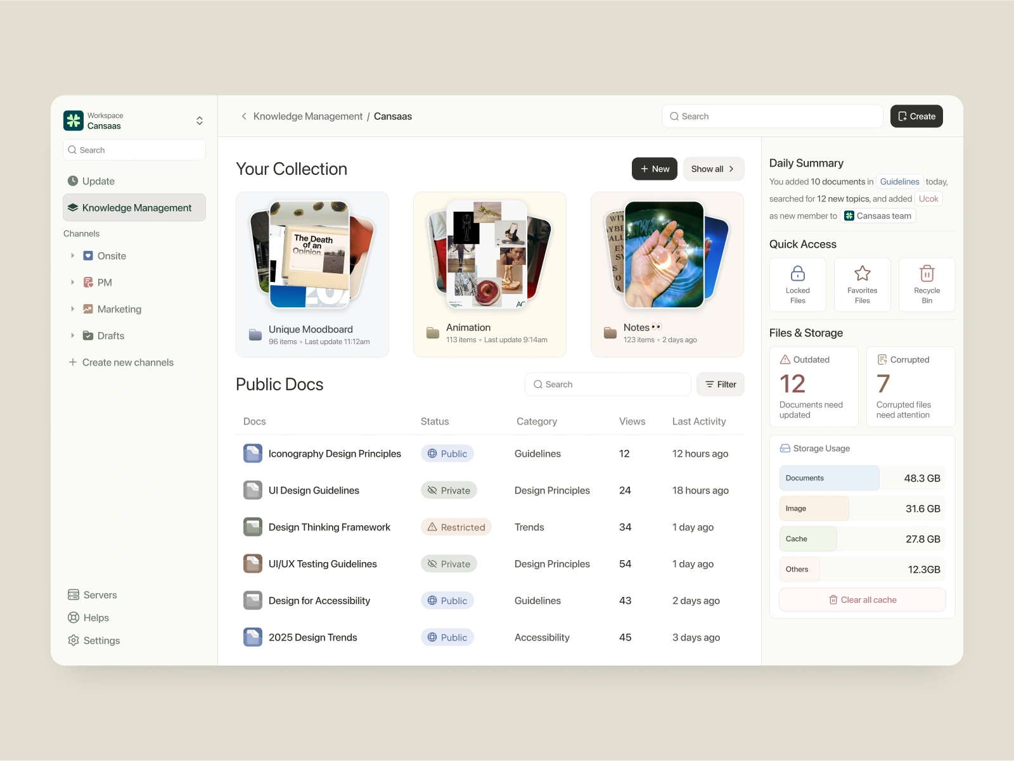Open Helps from the sidebar
Screen dimensions: 1014x761
coord(89,618)
